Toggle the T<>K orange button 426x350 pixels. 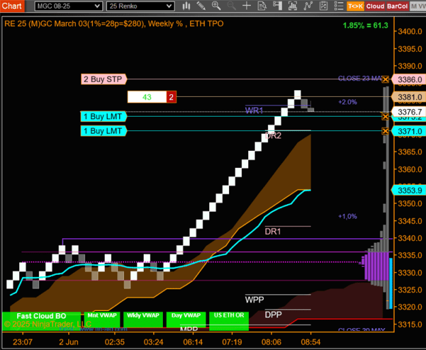click(355, 6)
